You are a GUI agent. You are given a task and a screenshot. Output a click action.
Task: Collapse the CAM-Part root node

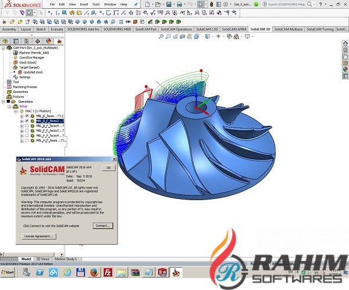click(3, 48)
